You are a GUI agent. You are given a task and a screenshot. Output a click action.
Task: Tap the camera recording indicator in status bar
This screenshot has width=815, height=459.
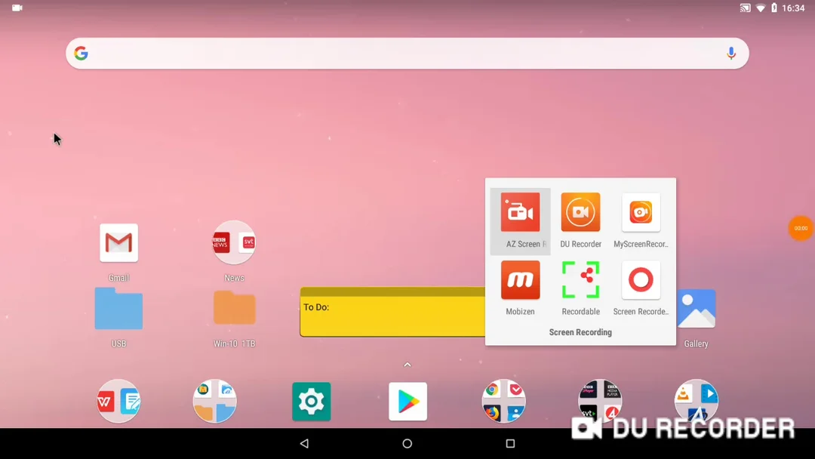(17, 8)
